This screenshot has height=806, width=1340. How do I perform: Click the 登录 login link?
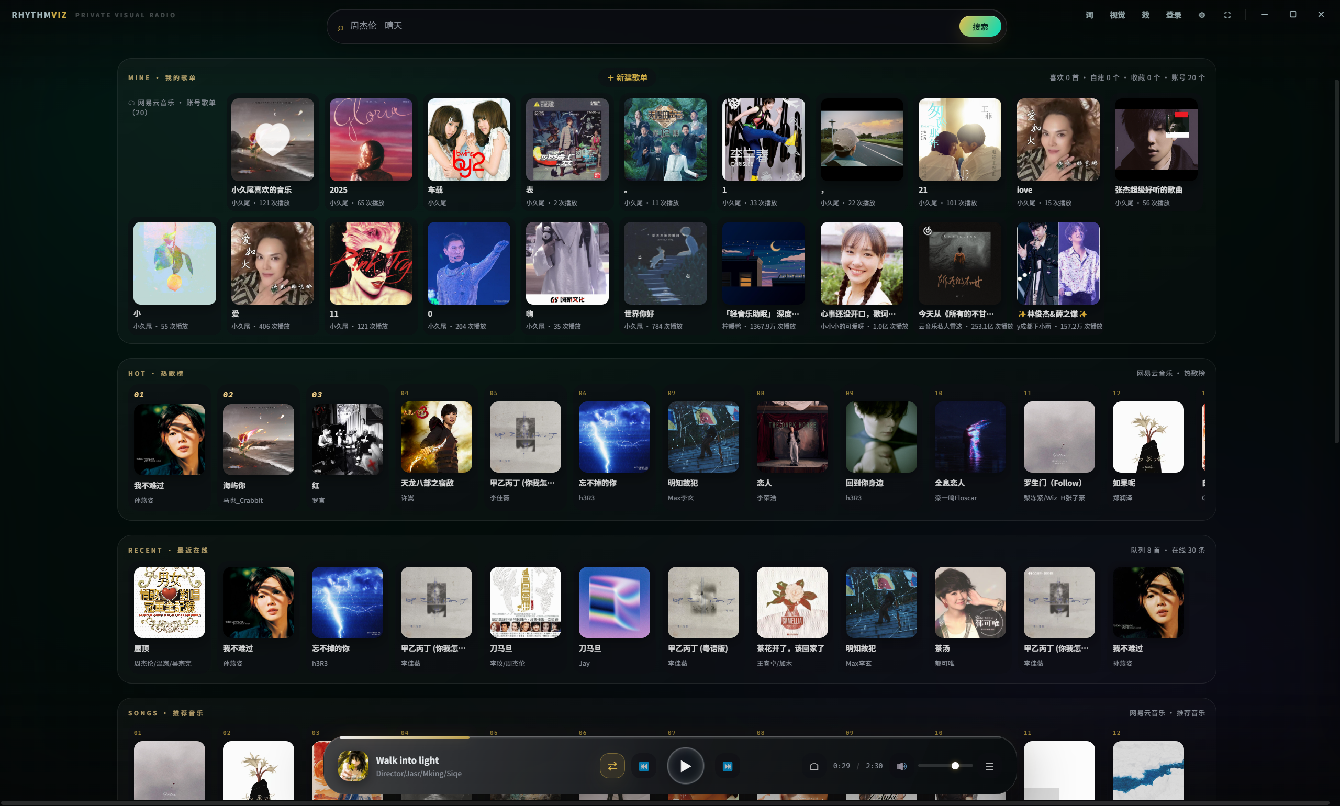(1173, 15)
